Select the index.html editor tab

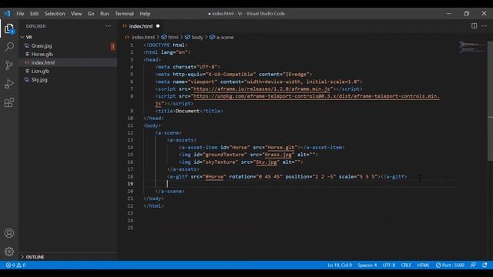[140, 26]
